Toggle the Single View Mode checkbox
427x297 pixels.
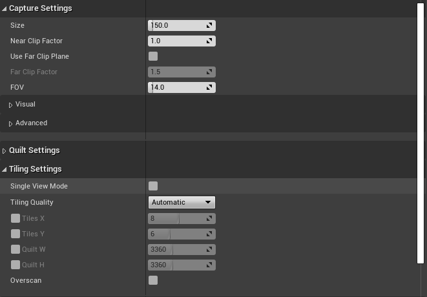click(x=153, y=186)
